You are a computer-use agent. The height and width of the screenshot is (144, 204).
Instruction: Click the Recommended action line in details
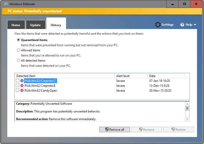[56, 119]
